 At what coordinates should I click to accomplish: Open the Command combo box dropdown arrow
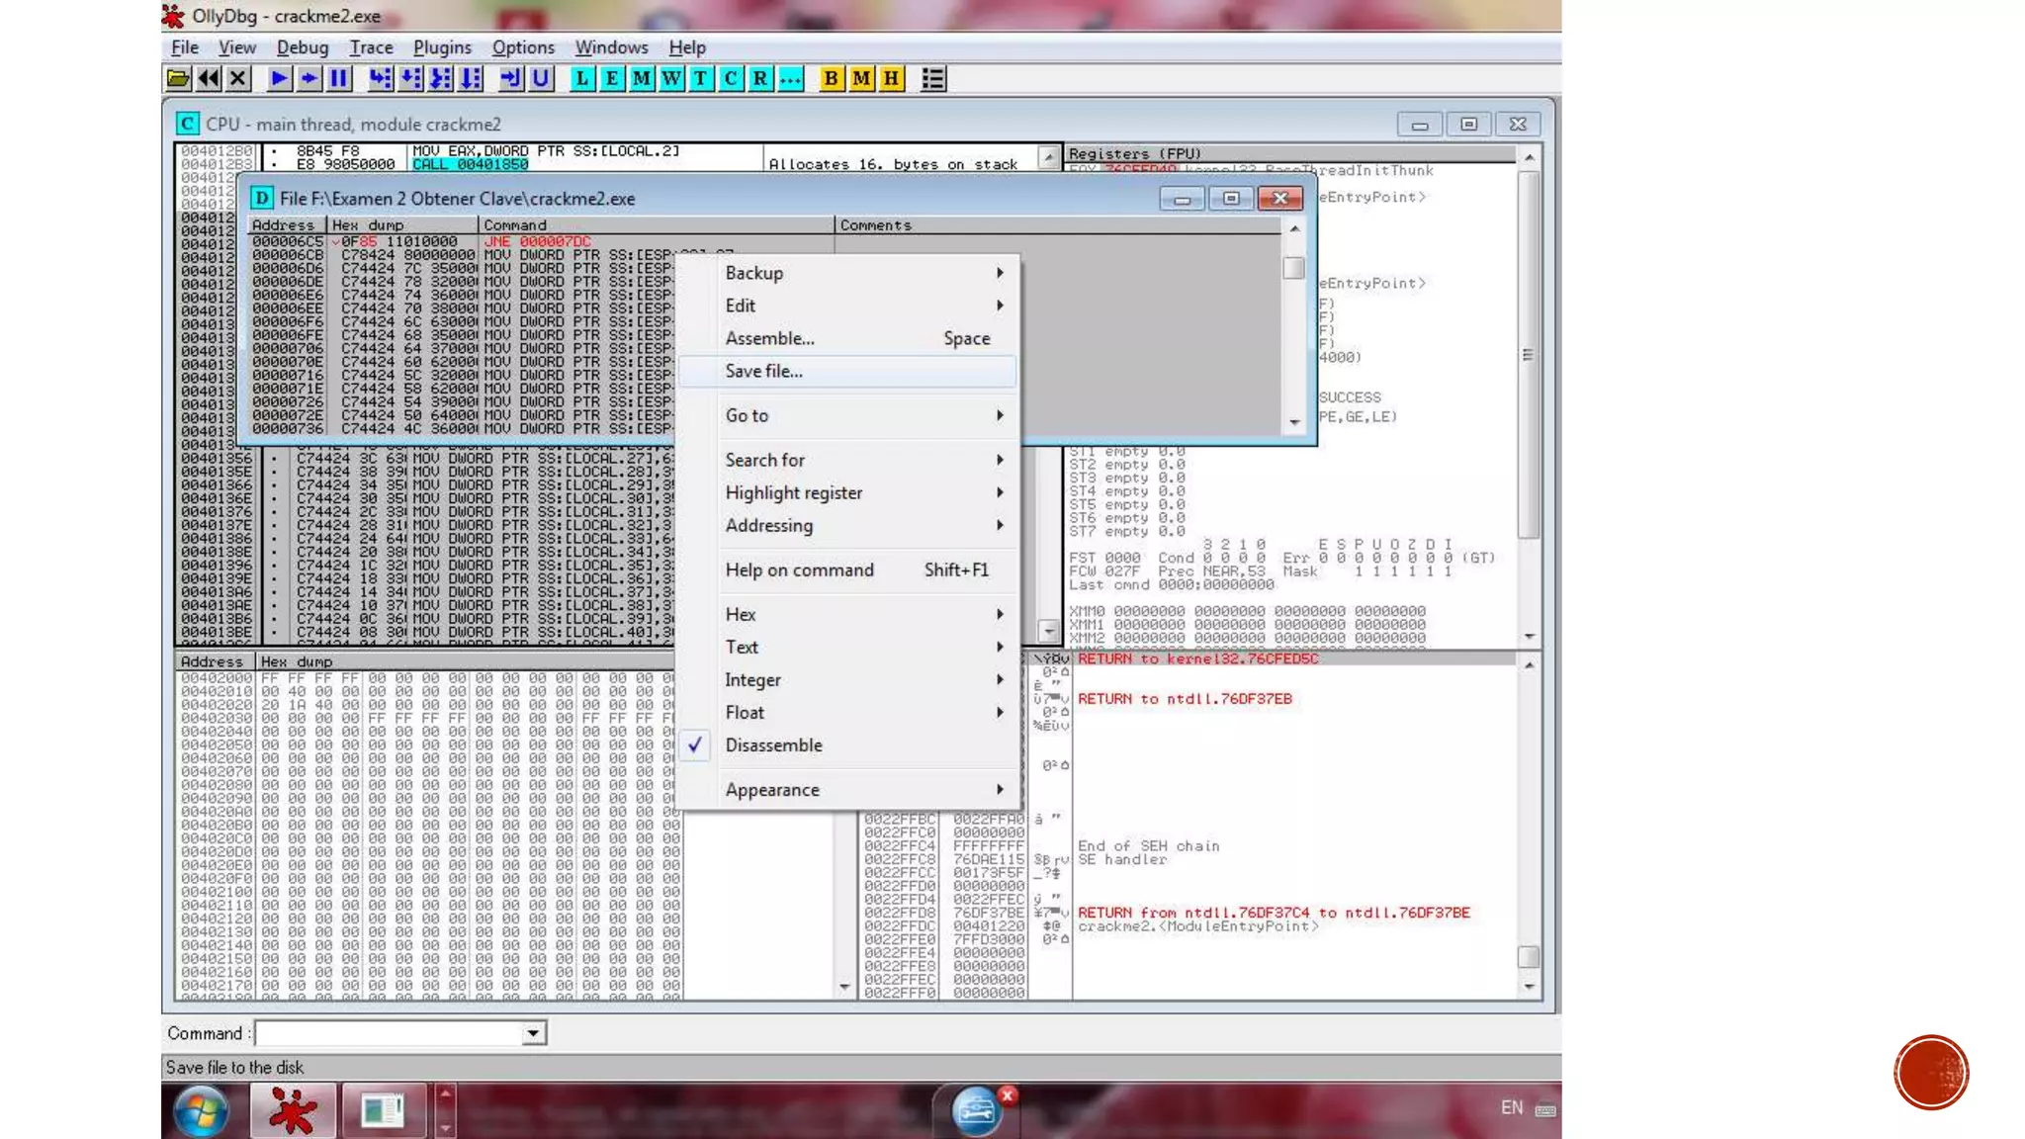click(533, 1033)
